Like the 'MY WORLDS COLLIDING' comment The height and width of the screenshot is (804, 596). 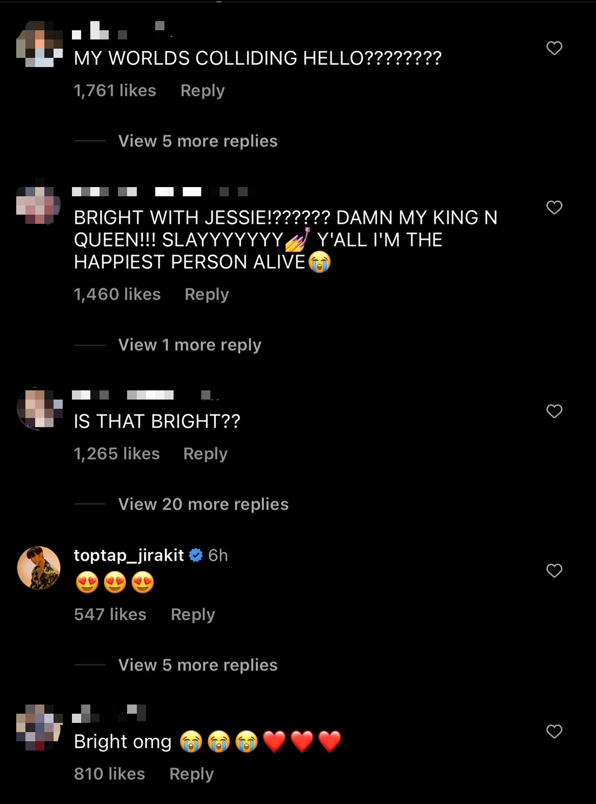point(554,48)
